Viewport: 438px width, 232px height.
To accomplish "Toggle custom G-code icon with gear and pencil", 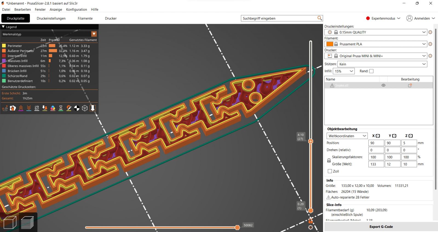I will pos(69,108).
